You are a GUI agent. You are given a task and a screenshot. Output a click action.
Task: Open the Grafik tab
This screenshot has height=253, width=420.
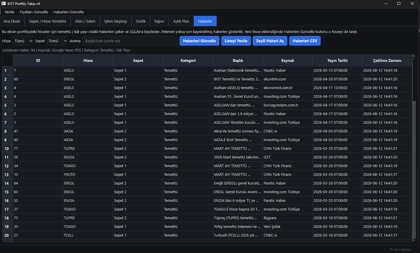click(x=141, y=21)
